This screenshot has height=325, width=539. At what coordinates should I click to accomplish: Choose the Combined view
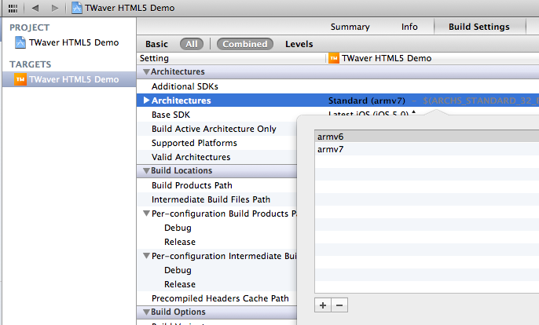pos(245,44)
